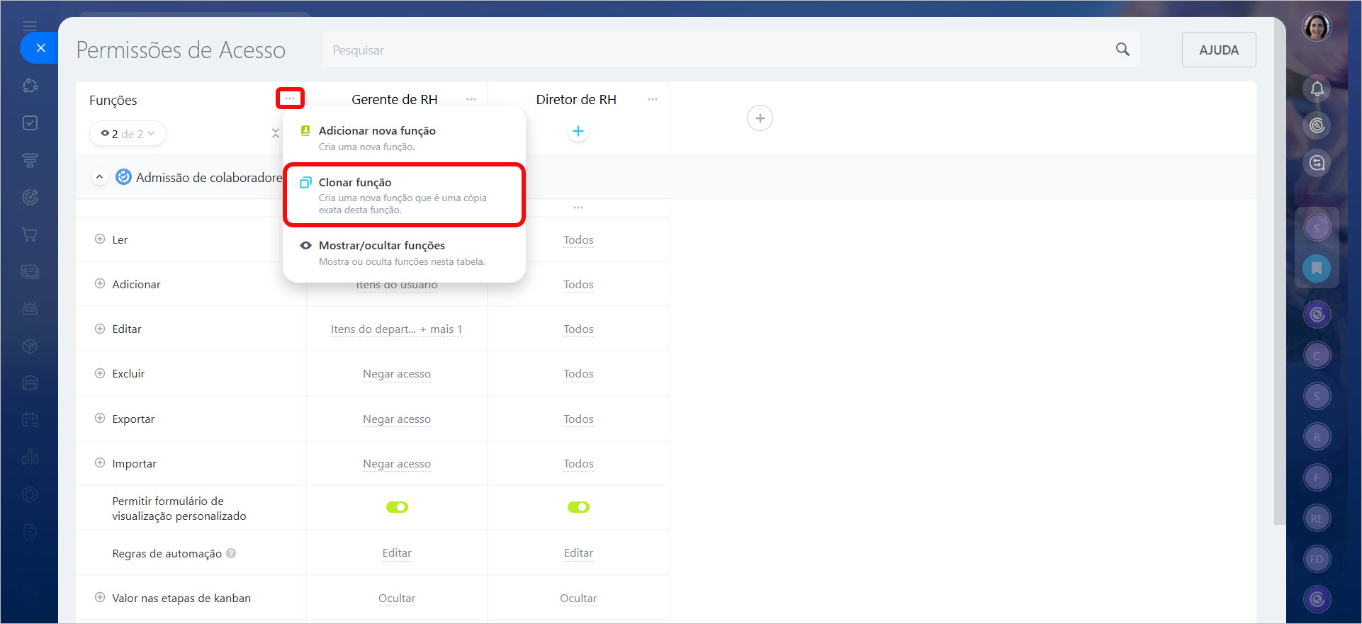Click the Gerente de RH column title
Viewport: 1362px width, 624px height.
coord(395,99)
